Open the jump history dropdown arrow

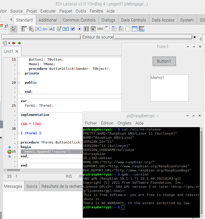click(x=9, y=43)
